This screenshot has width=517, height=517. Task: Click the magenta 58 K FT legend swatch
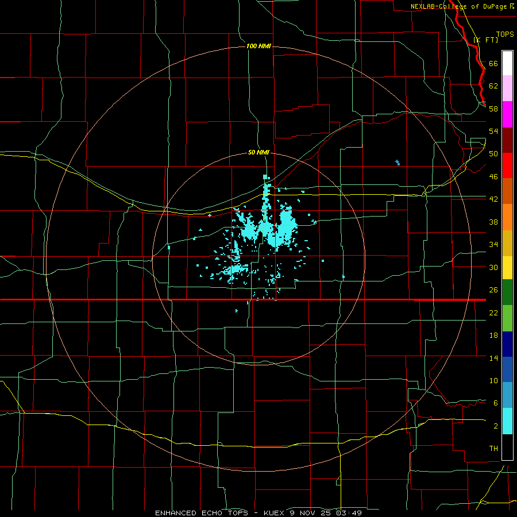tap(507, 114)
